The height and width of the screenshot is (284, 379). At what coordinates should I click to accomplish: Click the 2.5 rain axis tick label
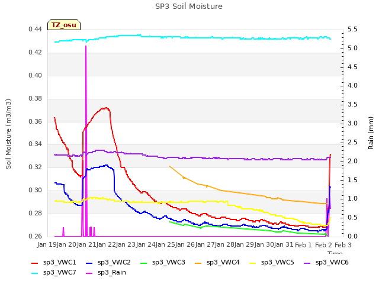pos(352,142)
